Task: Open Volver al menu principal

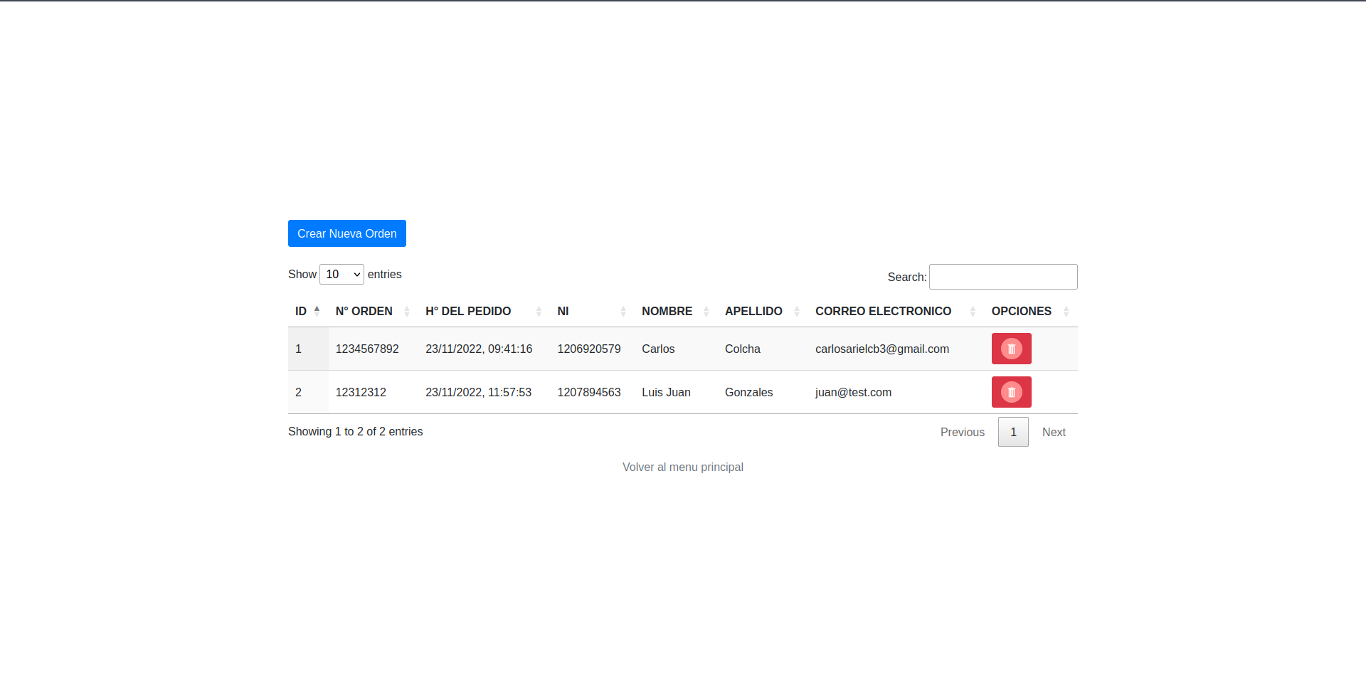Action: (x=682, y=467)
